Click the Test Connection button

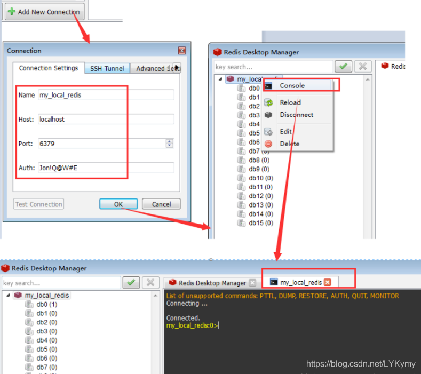pos(38,204)
